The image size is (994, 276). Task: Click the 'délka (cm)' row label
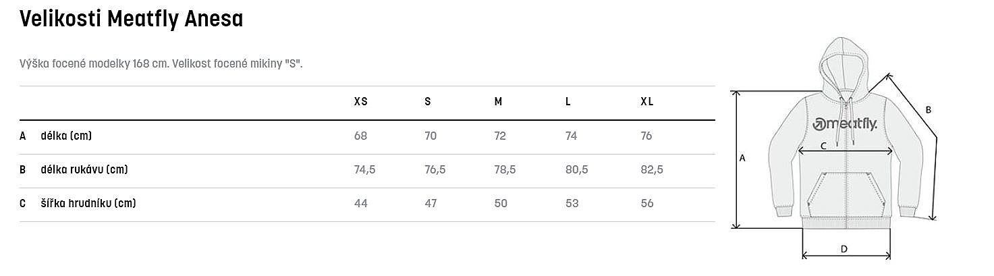pos(66,136)
